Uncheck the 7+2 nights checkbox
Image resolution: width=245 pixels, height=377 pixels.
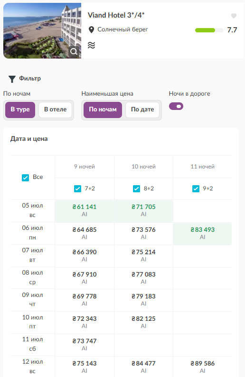(77, 189)
